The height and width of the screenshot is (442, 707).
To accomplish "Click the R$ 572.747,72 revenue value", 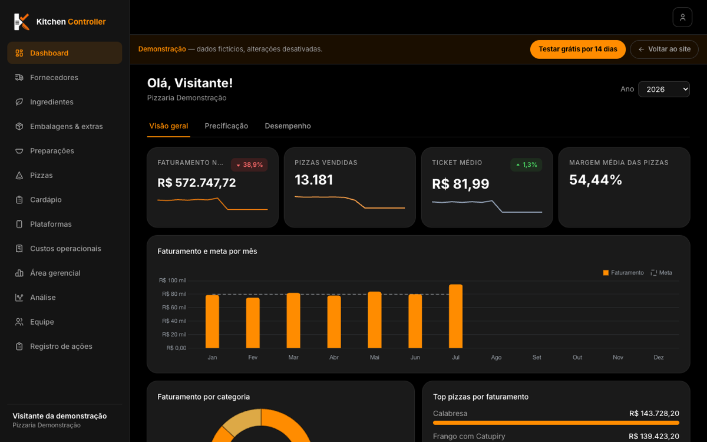I will click(197, 183).
